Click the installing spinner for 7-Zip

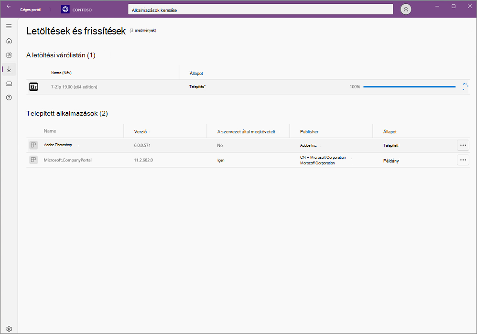point(465,86)
